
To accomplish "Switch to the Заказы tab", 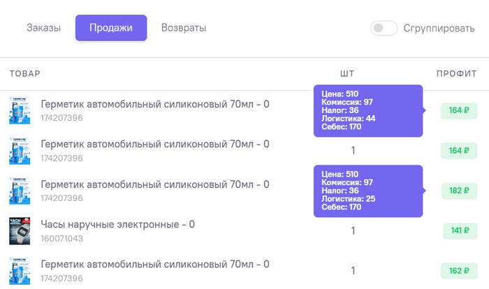I will point(43,29).
